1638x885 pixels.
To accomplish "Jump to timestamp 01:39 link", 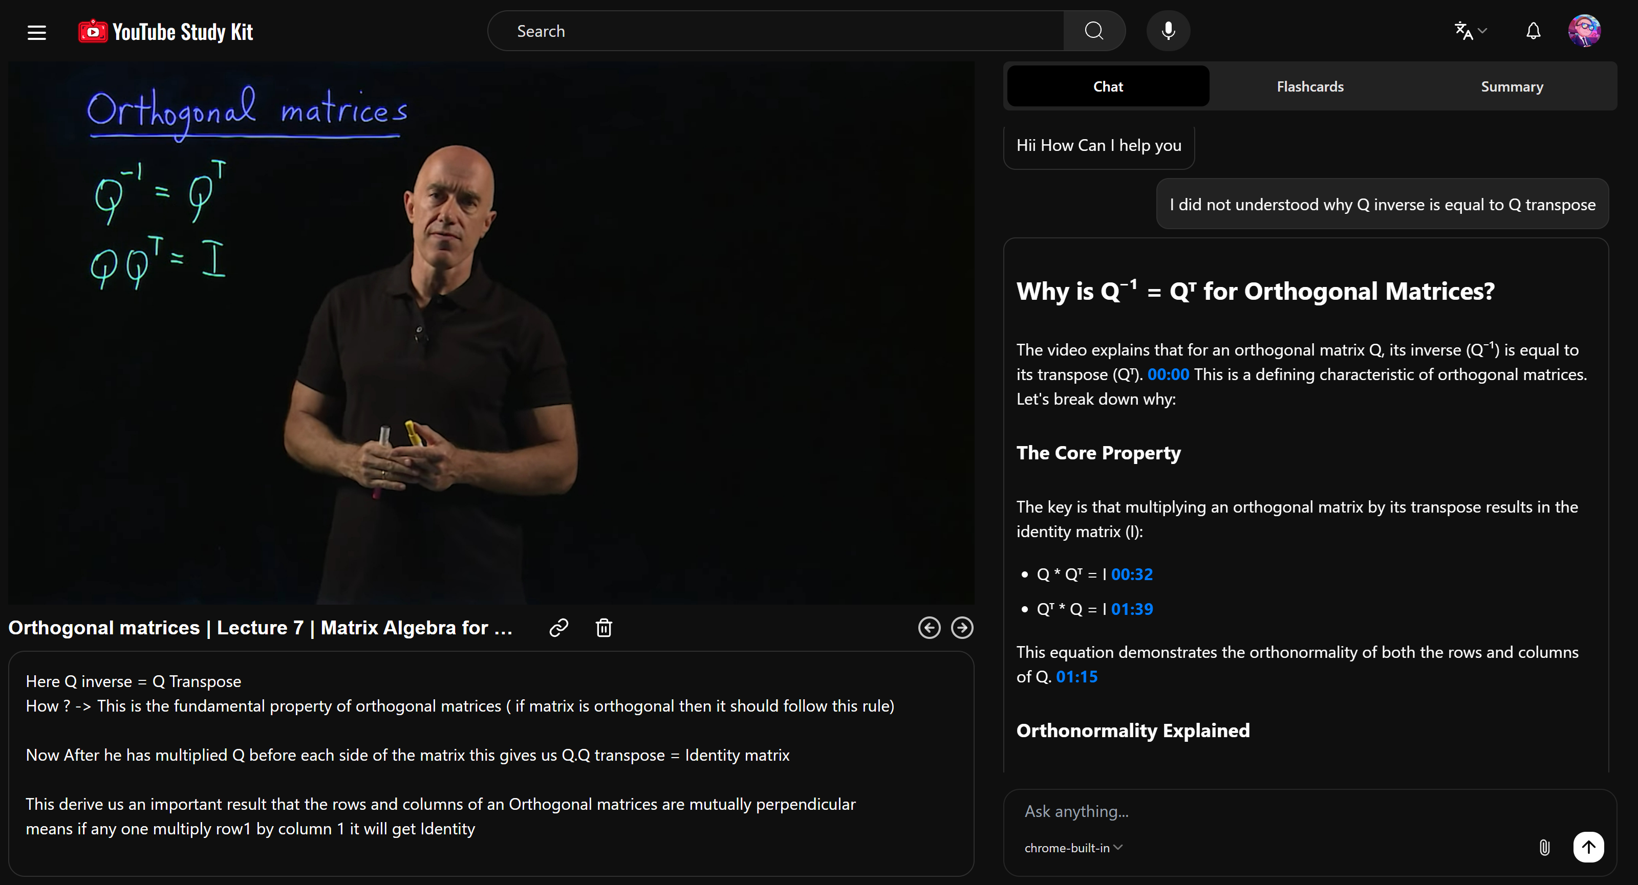I will tap(1132, 609).
